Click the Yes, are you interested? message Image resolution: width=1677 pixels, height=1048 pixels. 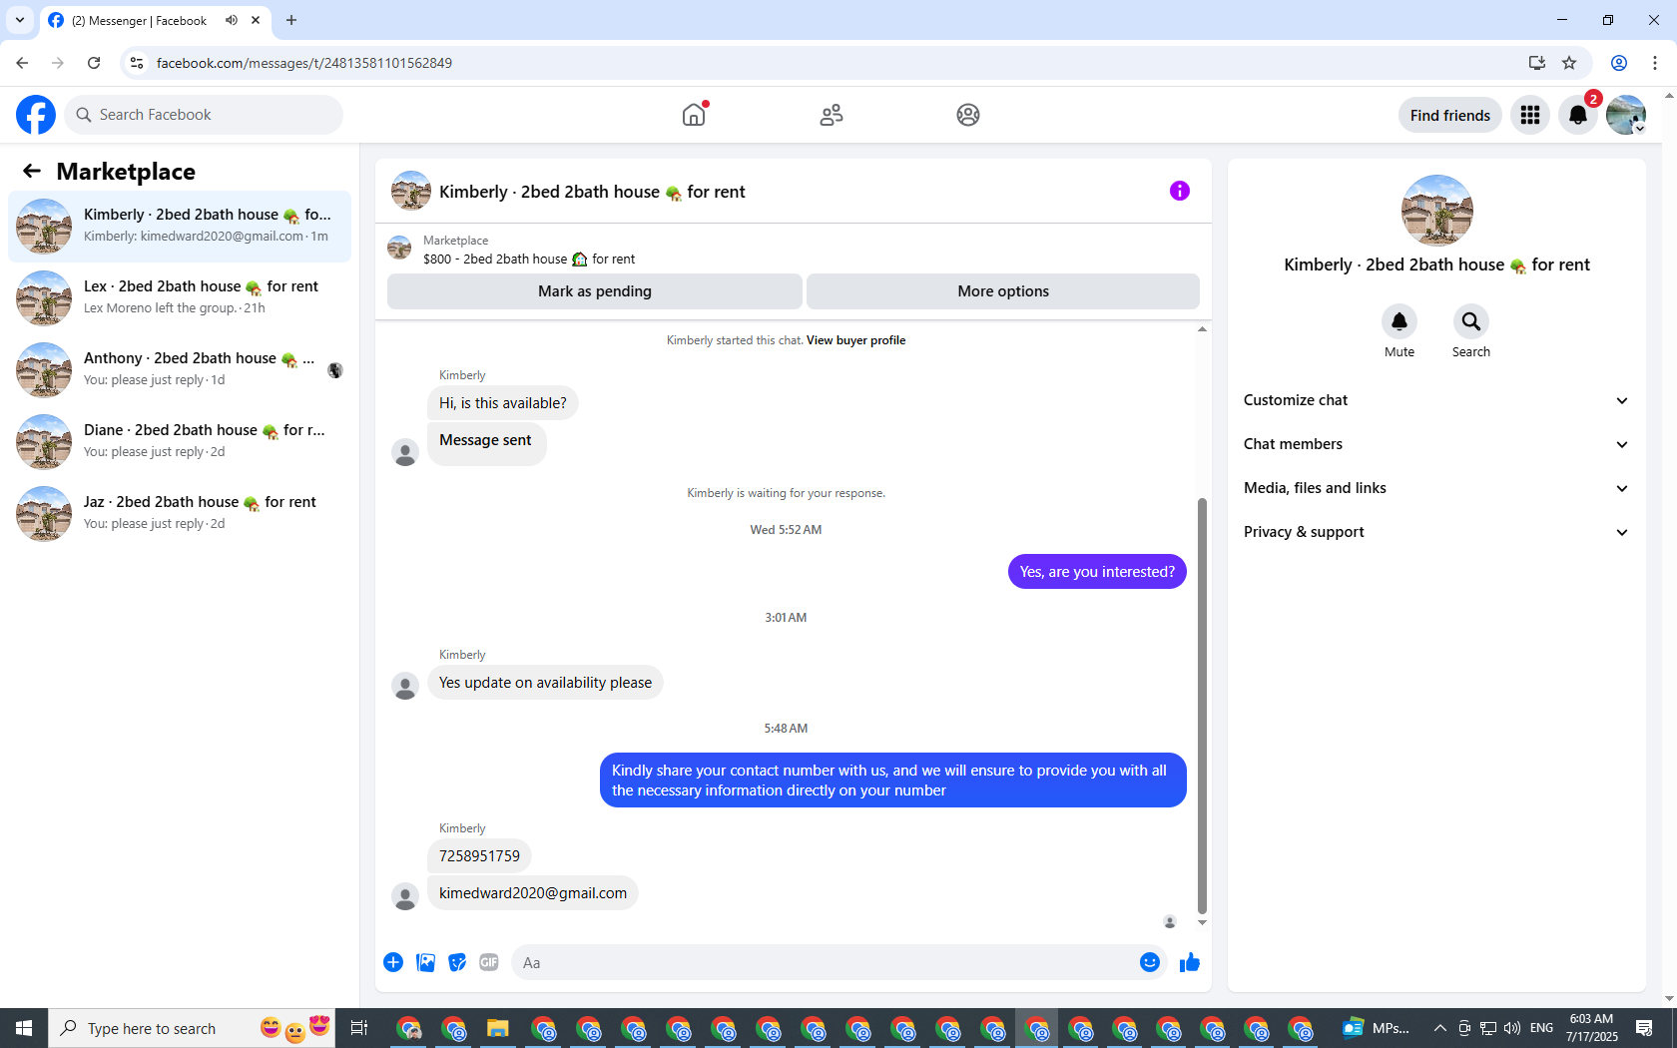(1097, 572)
